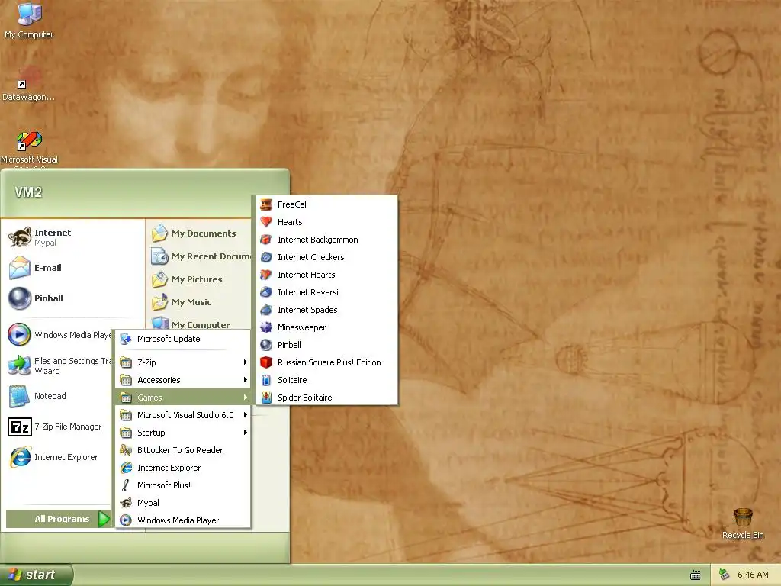Click the E-mail envelope icon
This screenshot has width=781, height=586.
20,268
